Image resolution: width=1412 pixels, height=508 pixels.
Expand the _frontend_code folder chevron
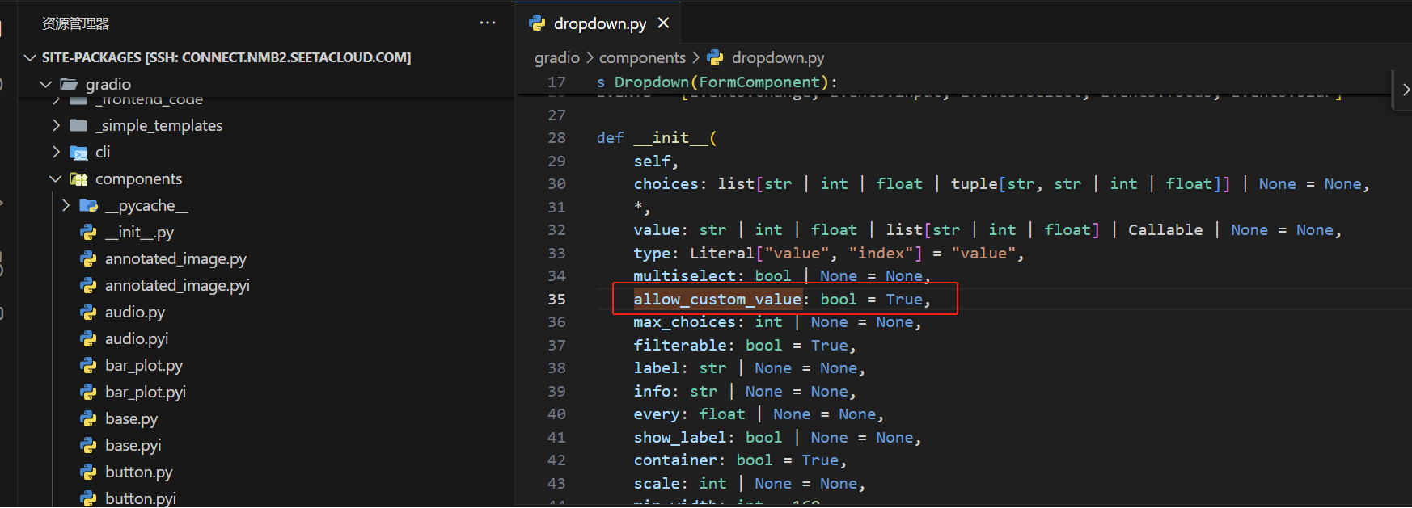click(56, 101)
